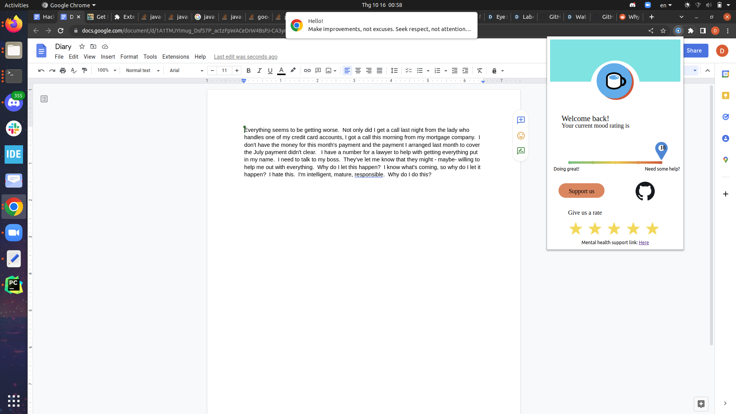The image size is (736, 414).
Task: Open the Extensions menu
Action: [175, 57]
